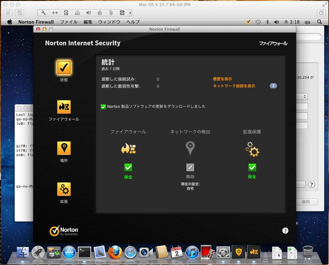The height and width of the screenshot is (265, 329).
Task: Open the 拡張 gears sidebar icon
Action: pos(64,189)
